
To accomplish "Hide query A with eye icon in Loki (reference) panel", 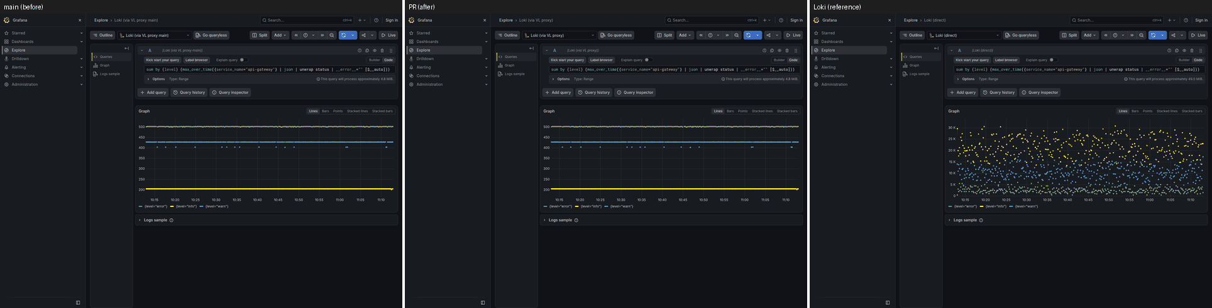I will 1184,50.
